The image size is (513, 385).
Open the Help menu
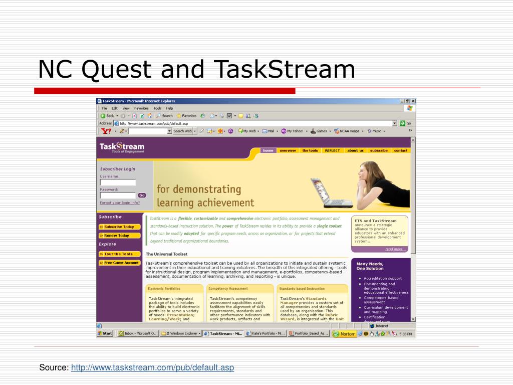169,108
